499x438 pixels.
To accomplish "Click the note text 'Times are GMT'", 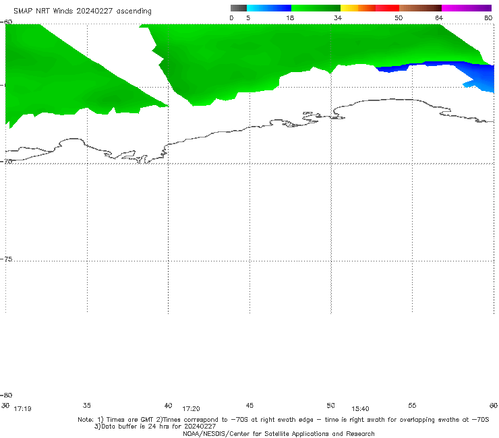I will (130, 420).
